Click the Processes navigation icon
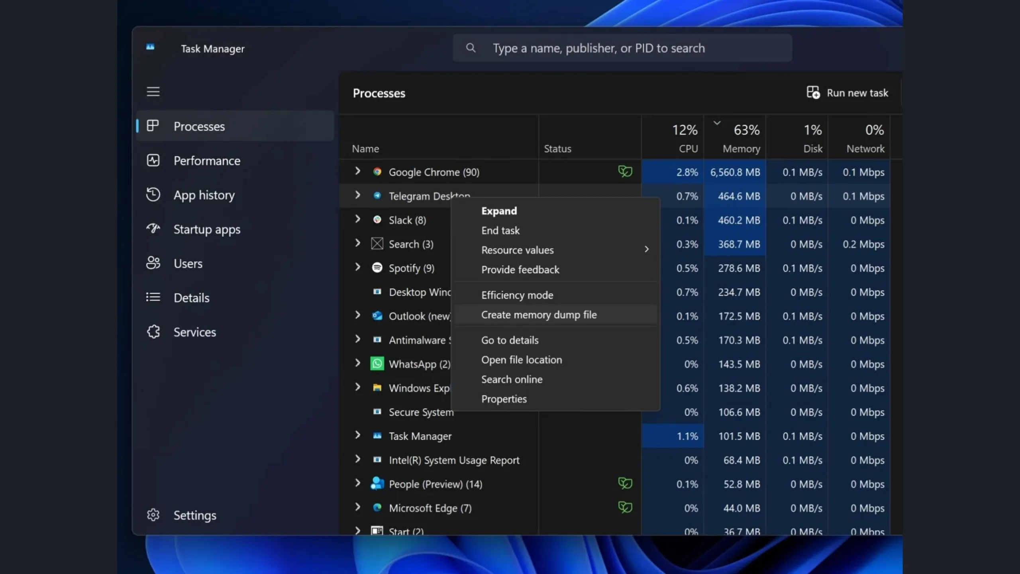This screenshot has width=1020, height=574. point(153,126)
